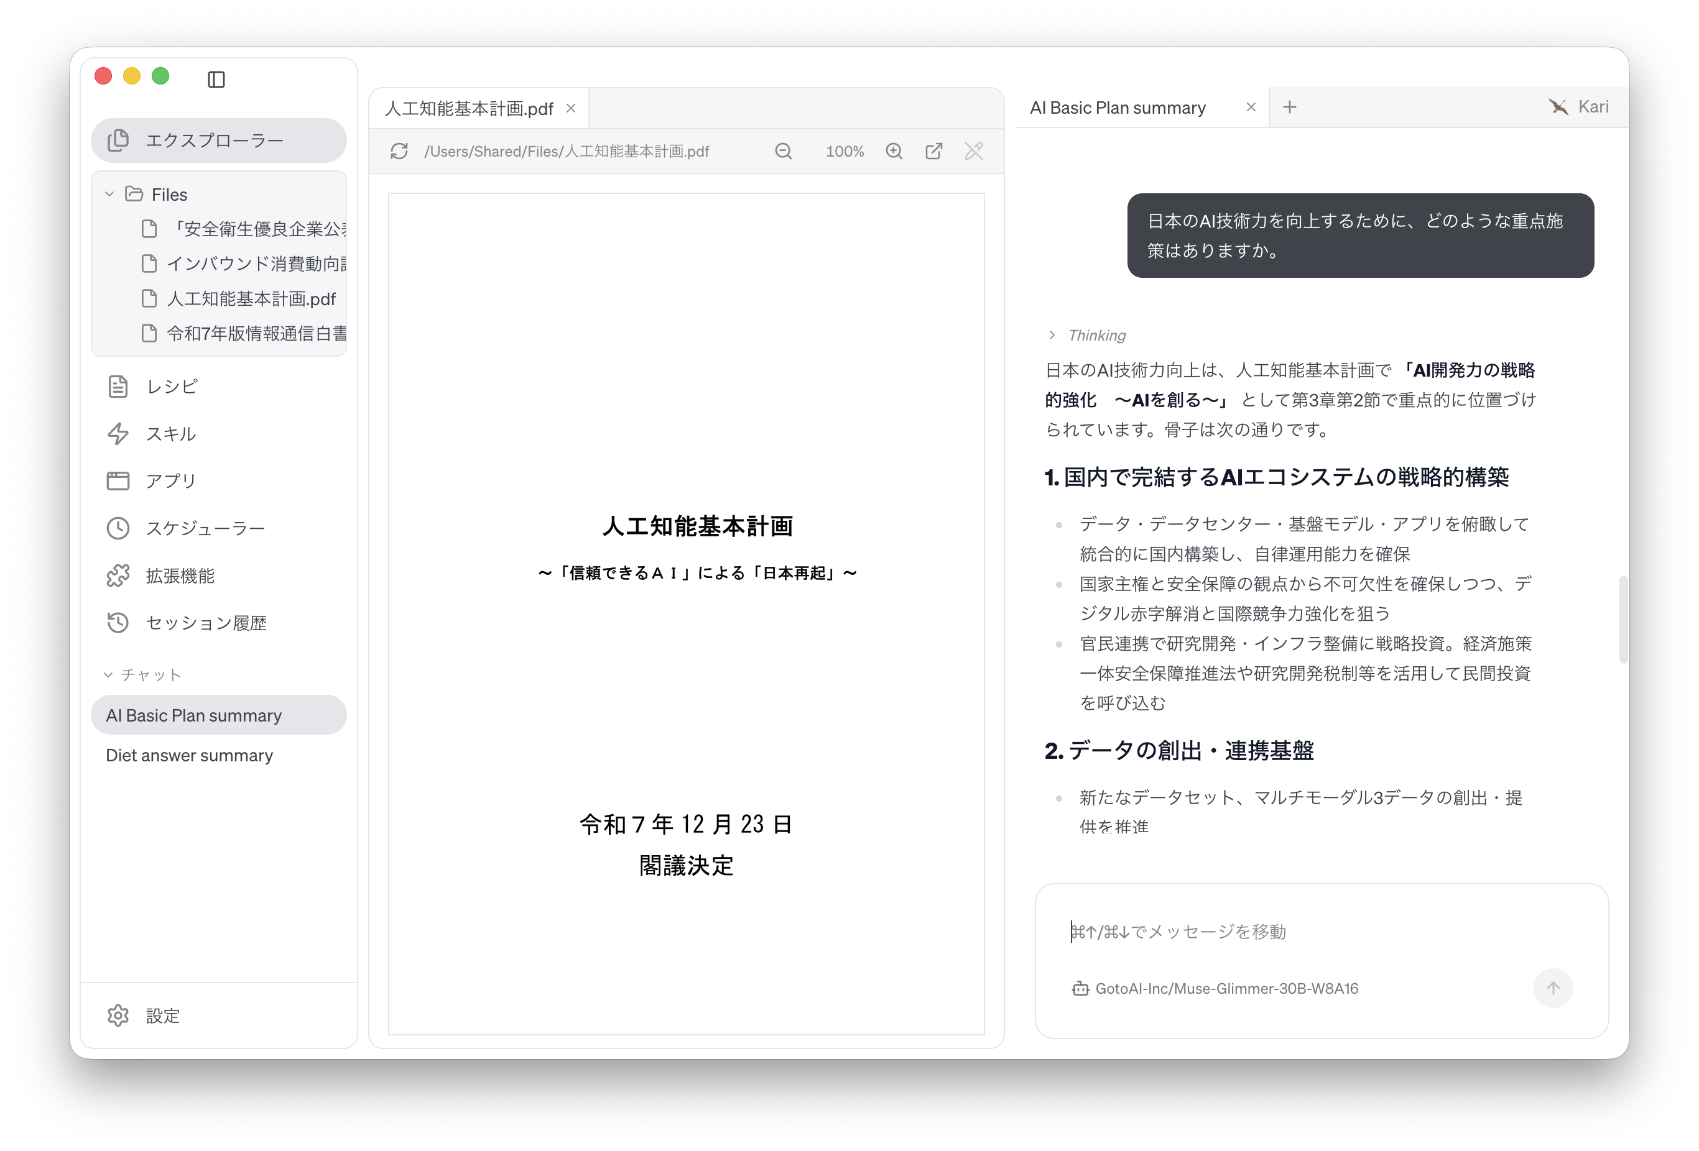
Task: Toggle the sidebar panel icon
Action: coord(216,79)
